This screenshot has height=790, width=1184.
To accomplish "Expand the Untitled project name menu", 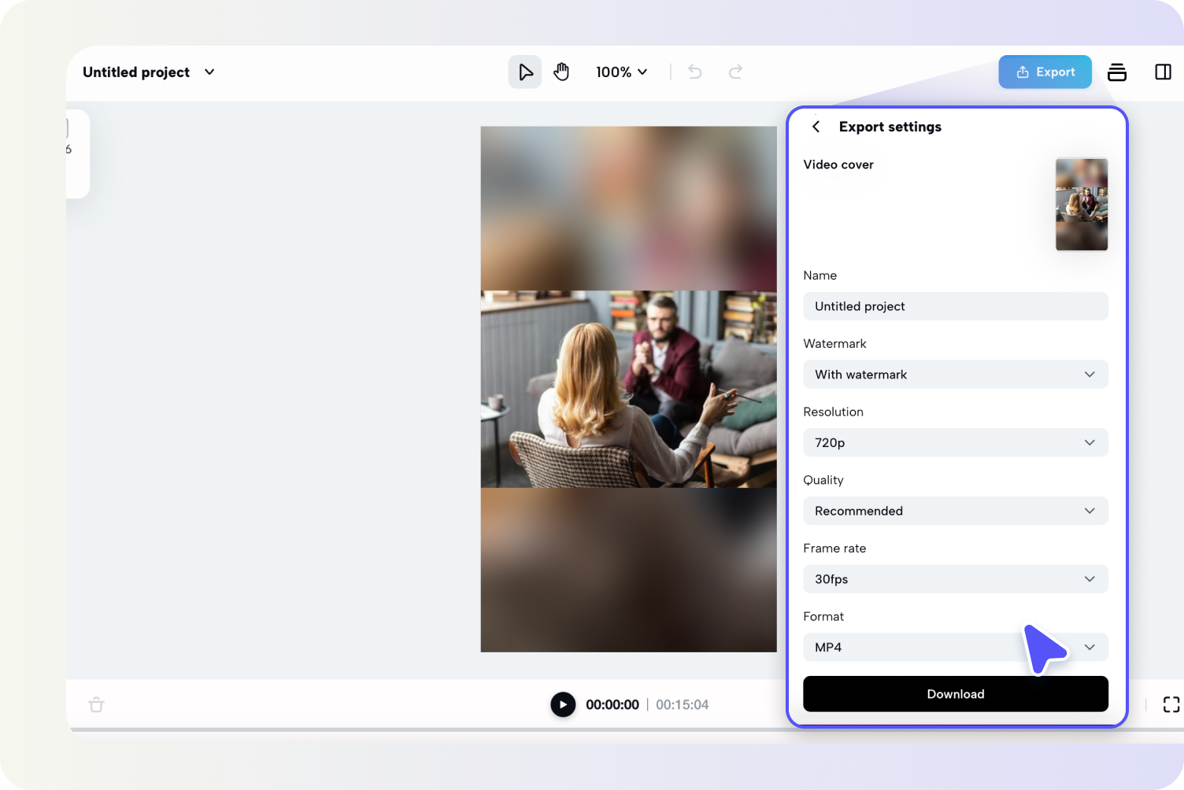I will (209, 72).
